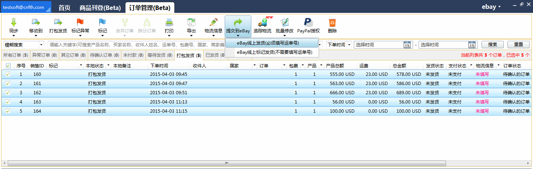The height and width of the screenshot is (169, 533).
Task: Switch to the 未付款 (0) tab
Action: tap(133, 55)
